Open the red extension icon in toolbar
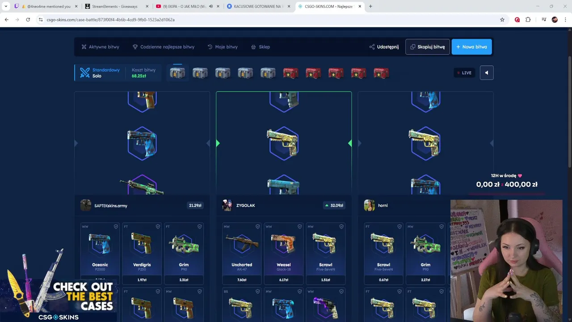This screenshot has width=572, height=322. pyautogui.click(x=517, y=20)
